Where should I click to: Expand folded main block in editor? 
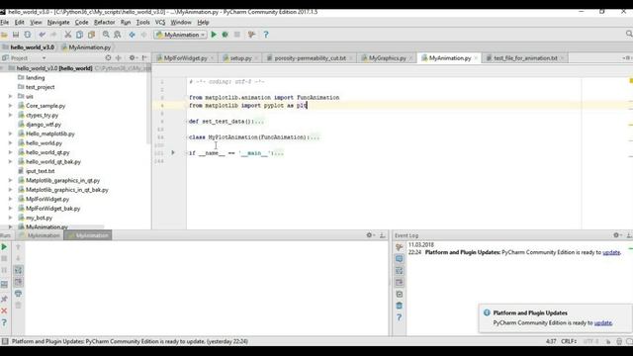click(x=279, y=153)
